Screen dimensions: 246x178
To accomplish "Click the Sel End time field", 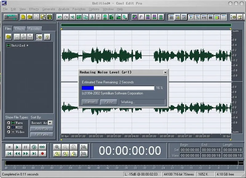I will point(211,150).
